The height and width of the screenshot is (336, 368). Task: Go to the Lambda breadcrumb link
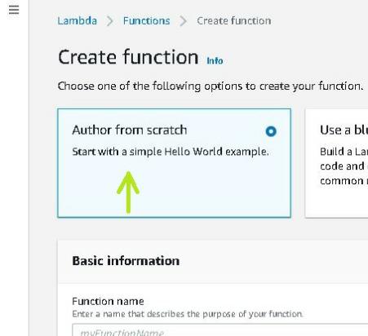(x=78, y=21)
